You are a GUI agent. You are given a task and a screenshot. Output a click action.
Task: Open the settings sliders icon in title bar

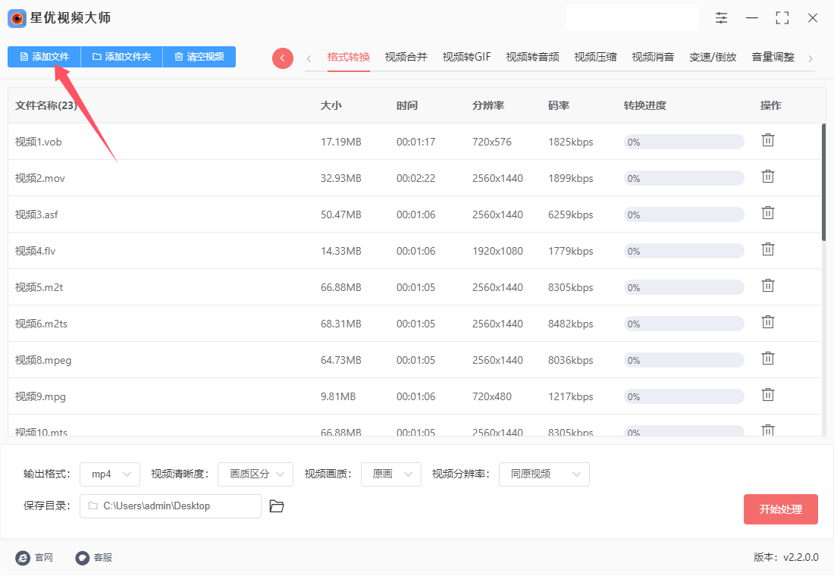pos(721,18)
